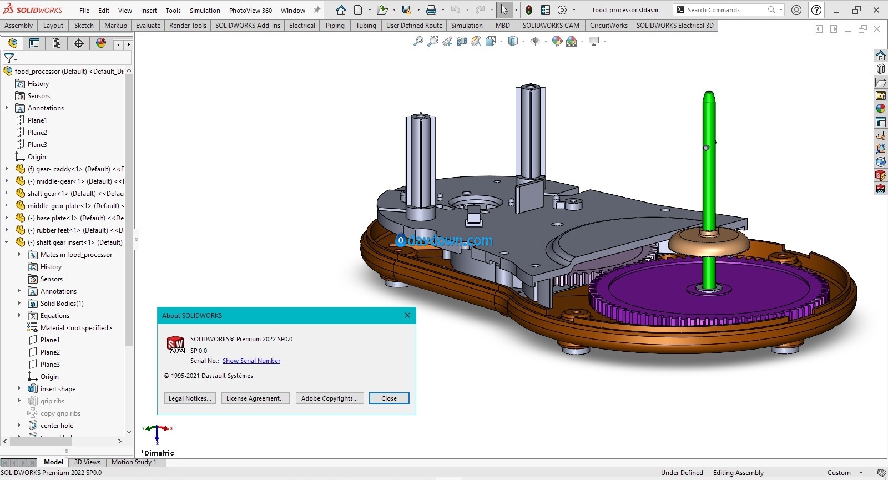888x480 pixels.
Task: Open the Hide/Show Items icon
Action: pyautogui.click(x=535, y=41)
